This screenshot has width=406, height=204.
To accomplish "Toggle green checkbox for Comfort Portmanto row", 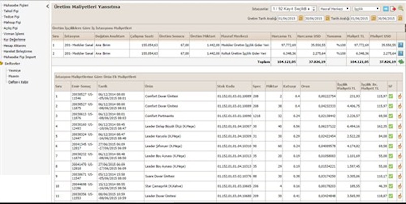I will click(x=391, y=116).
